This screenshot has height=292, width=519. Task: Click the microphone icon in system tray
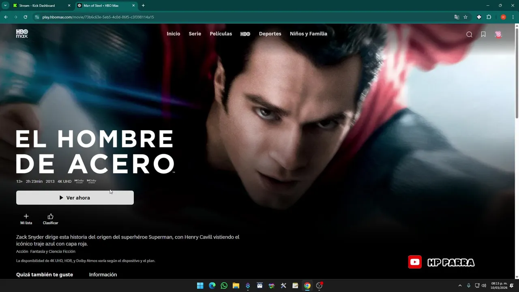[469, 286]
